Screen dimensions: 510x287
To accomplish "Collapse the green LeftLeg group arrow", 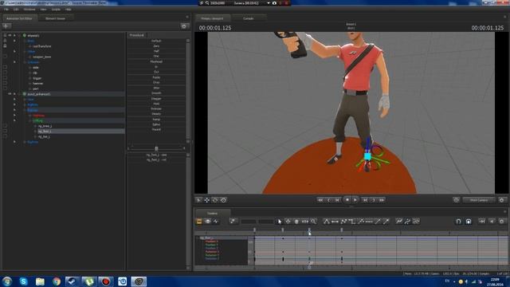I will (x=30, y=120).
